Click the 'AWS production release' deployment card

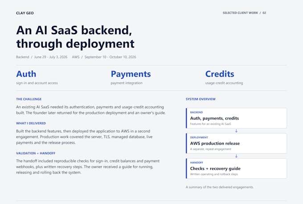(x=236, y=143)
